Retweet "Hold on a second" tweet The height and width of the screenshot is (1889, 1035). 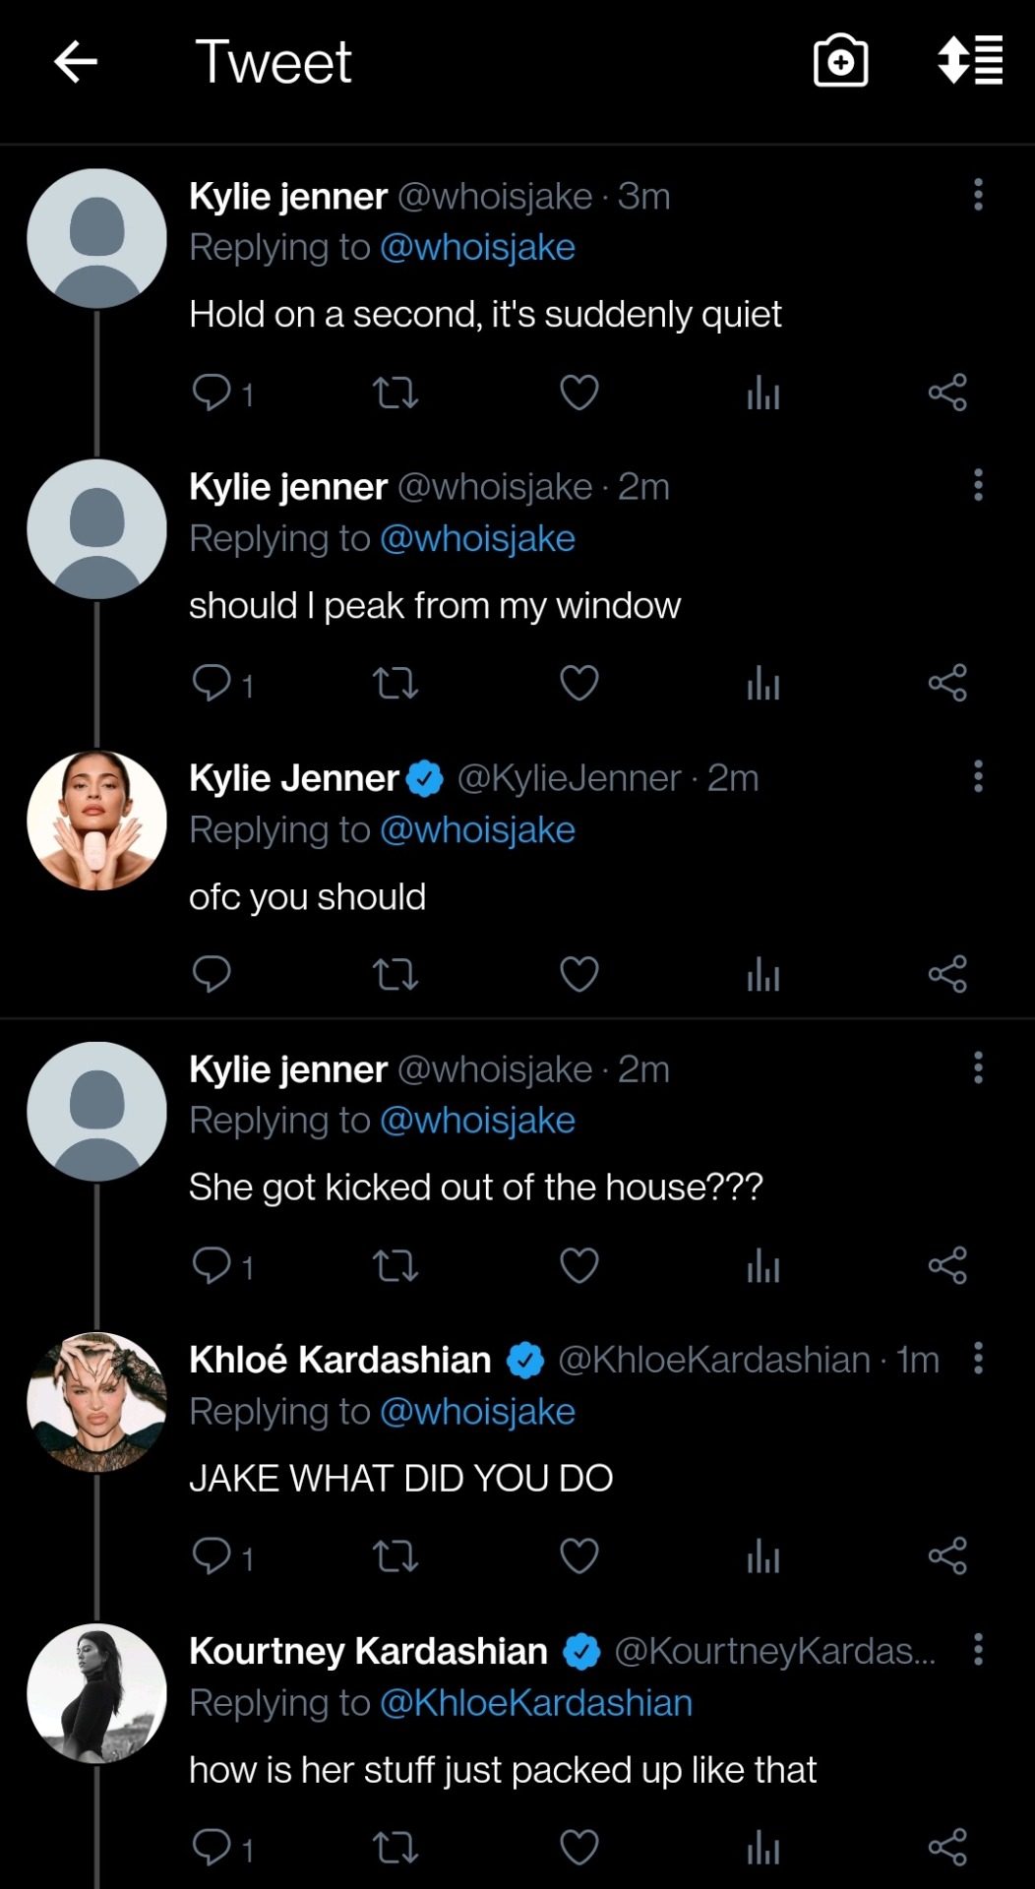click(x=396, y=394)
